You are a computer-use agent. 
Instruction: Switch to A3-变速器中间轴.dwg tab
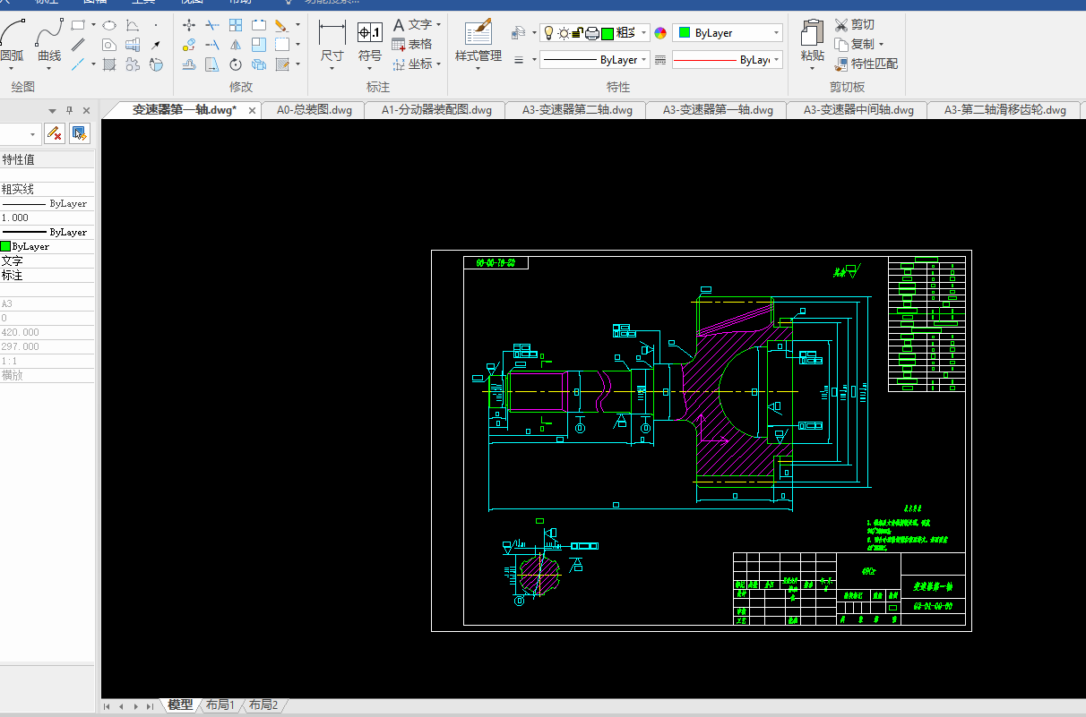coord(858,110)
